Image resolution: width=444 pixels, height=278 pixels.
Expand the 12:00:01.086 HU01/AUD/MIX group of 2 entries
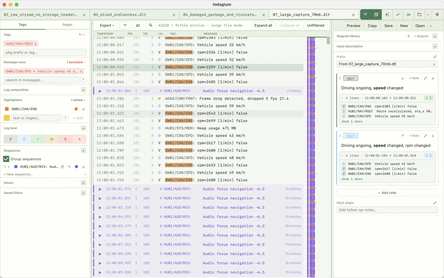coord(100,91)
